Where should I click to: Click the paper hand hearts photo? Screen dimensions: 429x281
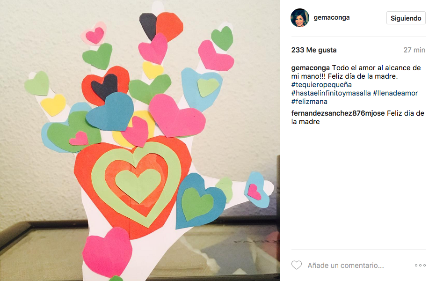(x=140, y=140)
